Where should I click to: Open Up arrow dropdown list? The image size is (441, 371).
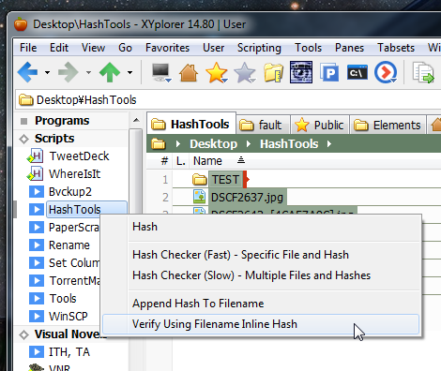click(x=129, y=72)
